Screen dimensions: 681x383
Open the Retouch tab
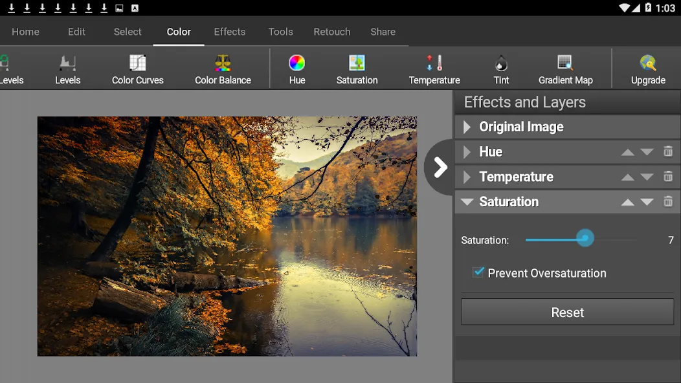click(x=332, y=32)
